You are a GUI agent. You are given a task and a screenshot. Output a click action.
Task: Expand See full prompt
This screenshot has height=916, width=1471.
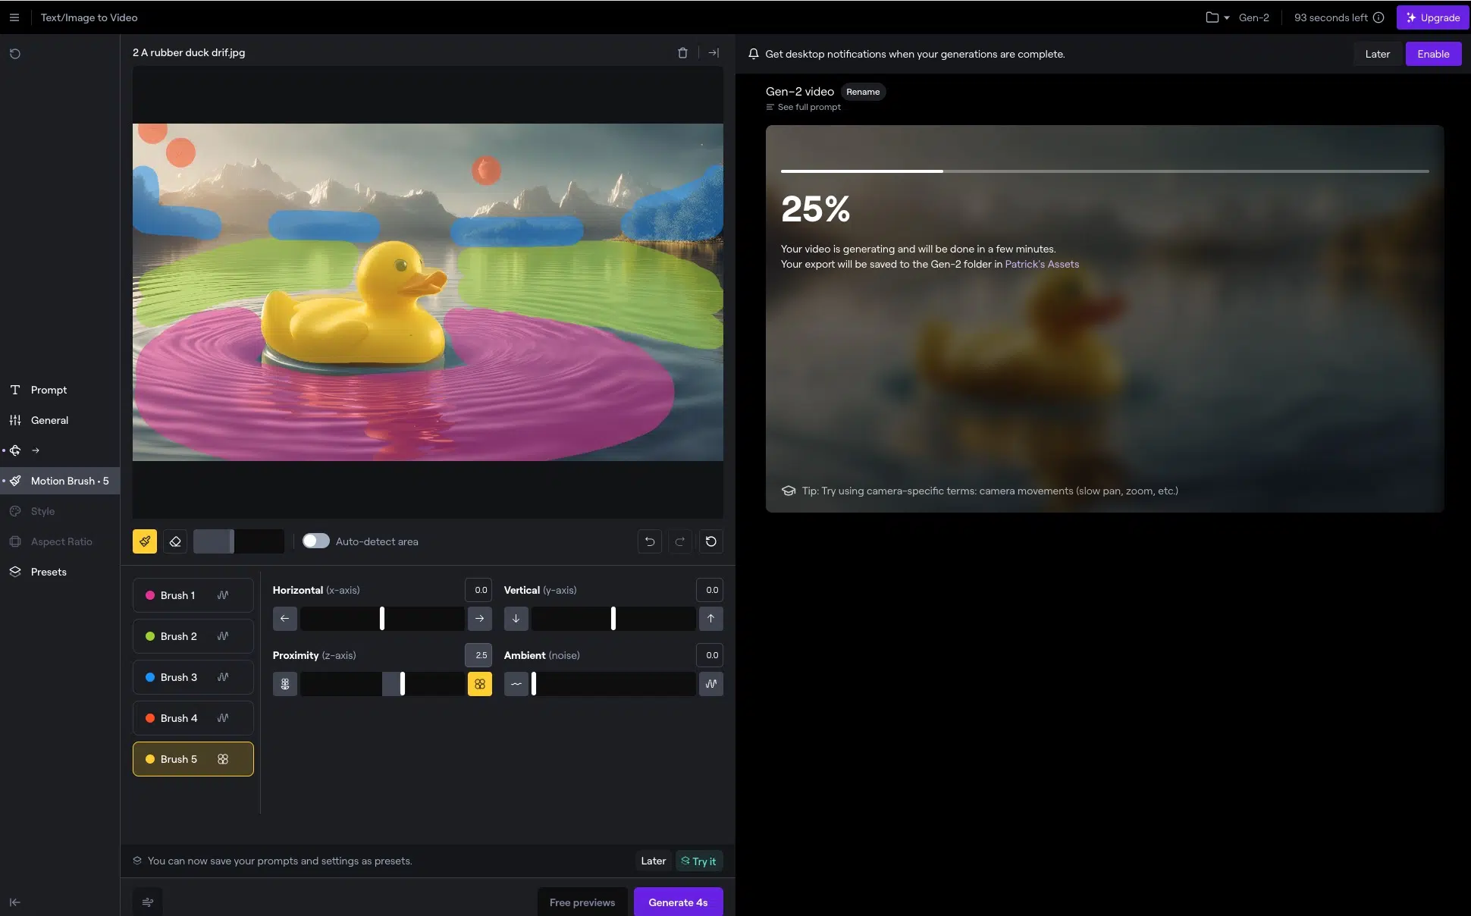coord(808,107)
